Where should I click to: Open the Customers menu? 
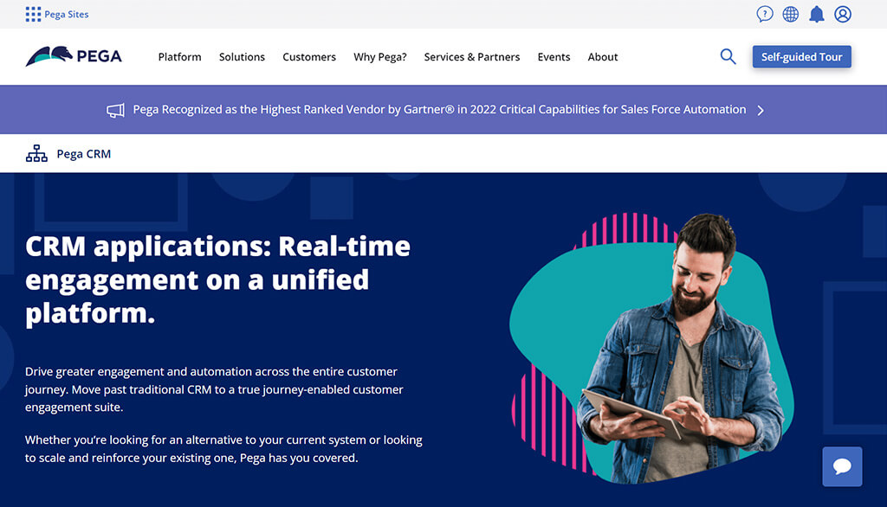point(309,57)
